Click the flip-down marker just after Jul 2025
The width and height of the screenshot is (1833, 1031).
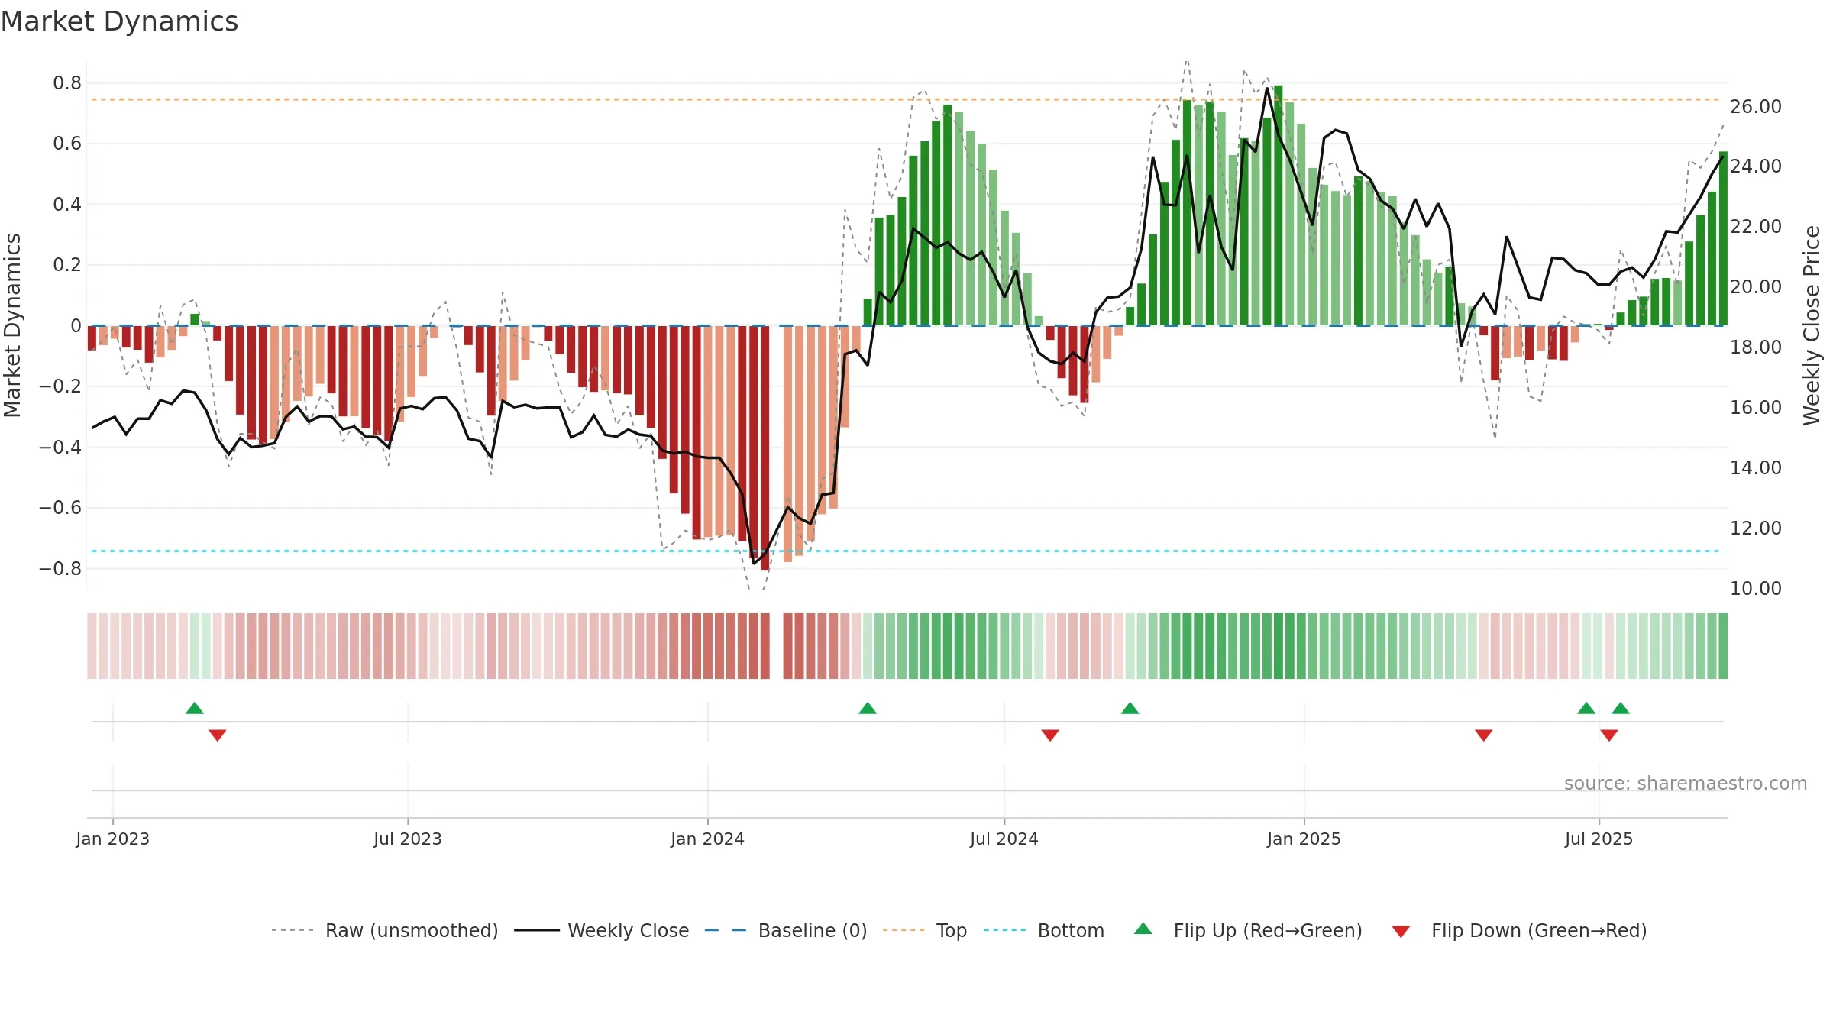point(1609,735)
